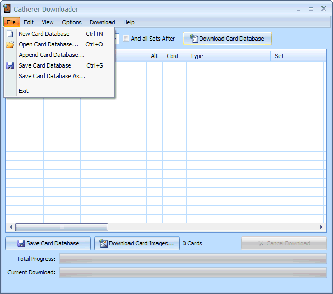The width and height of the screenshot is (333, 294).
Task: Click the floppy icon on bottom Save button
Action: 21,243
